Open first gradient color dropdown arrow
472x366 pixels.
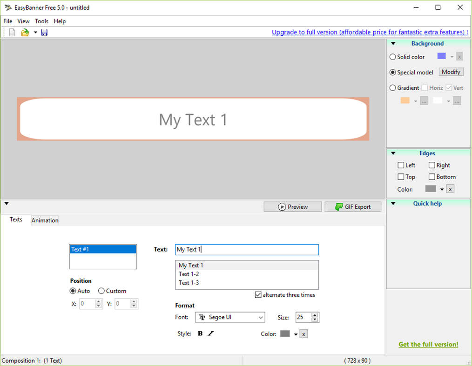416,101
